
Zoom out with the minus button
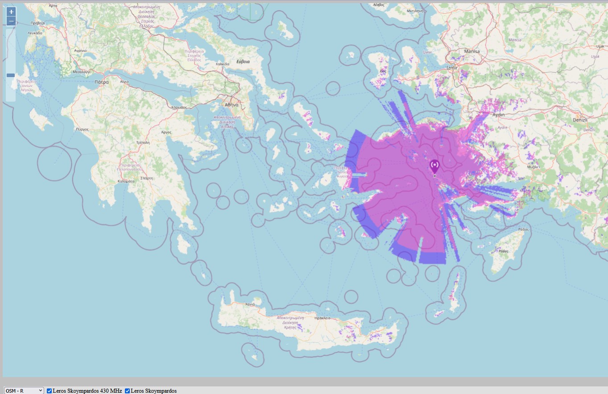pyautogui.click(x=11, y=21)
